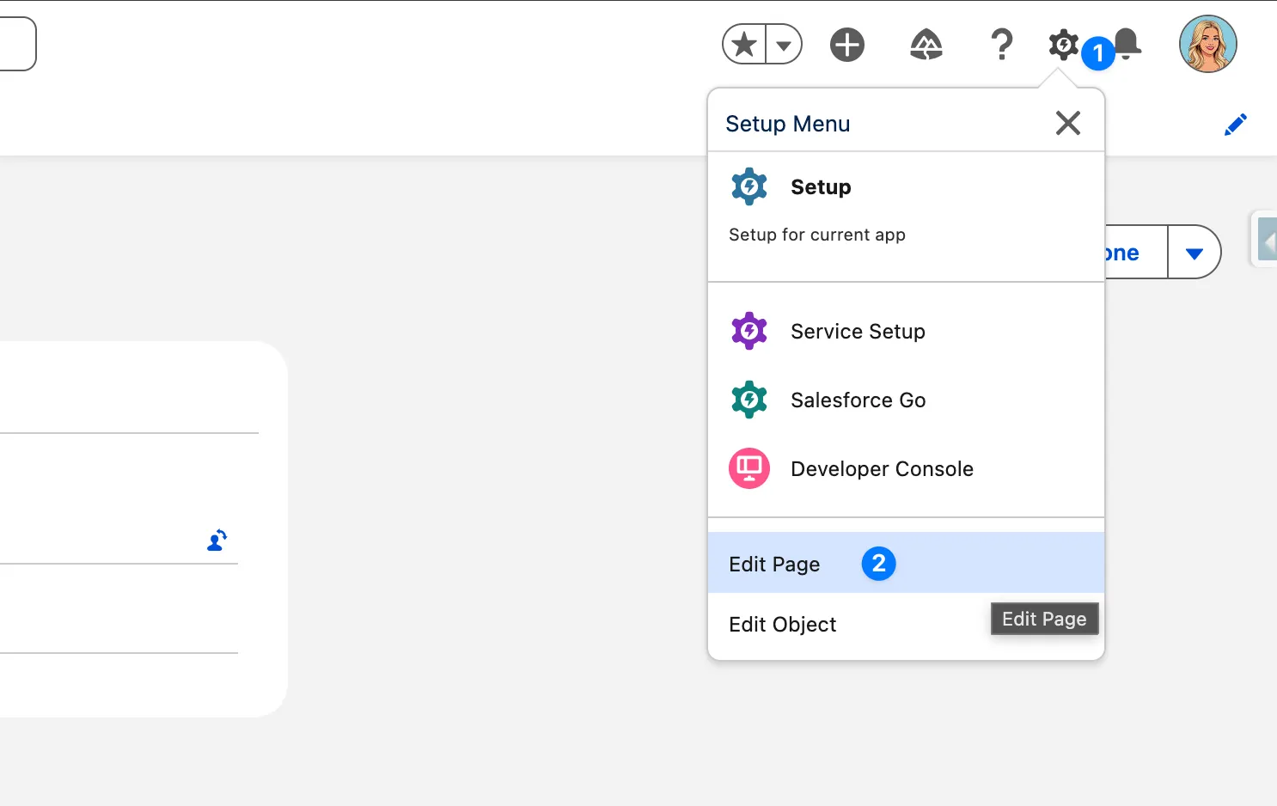
Task: Click the inline edit pencil icon
Action: pyautogui.click(x=1235, y=124)
